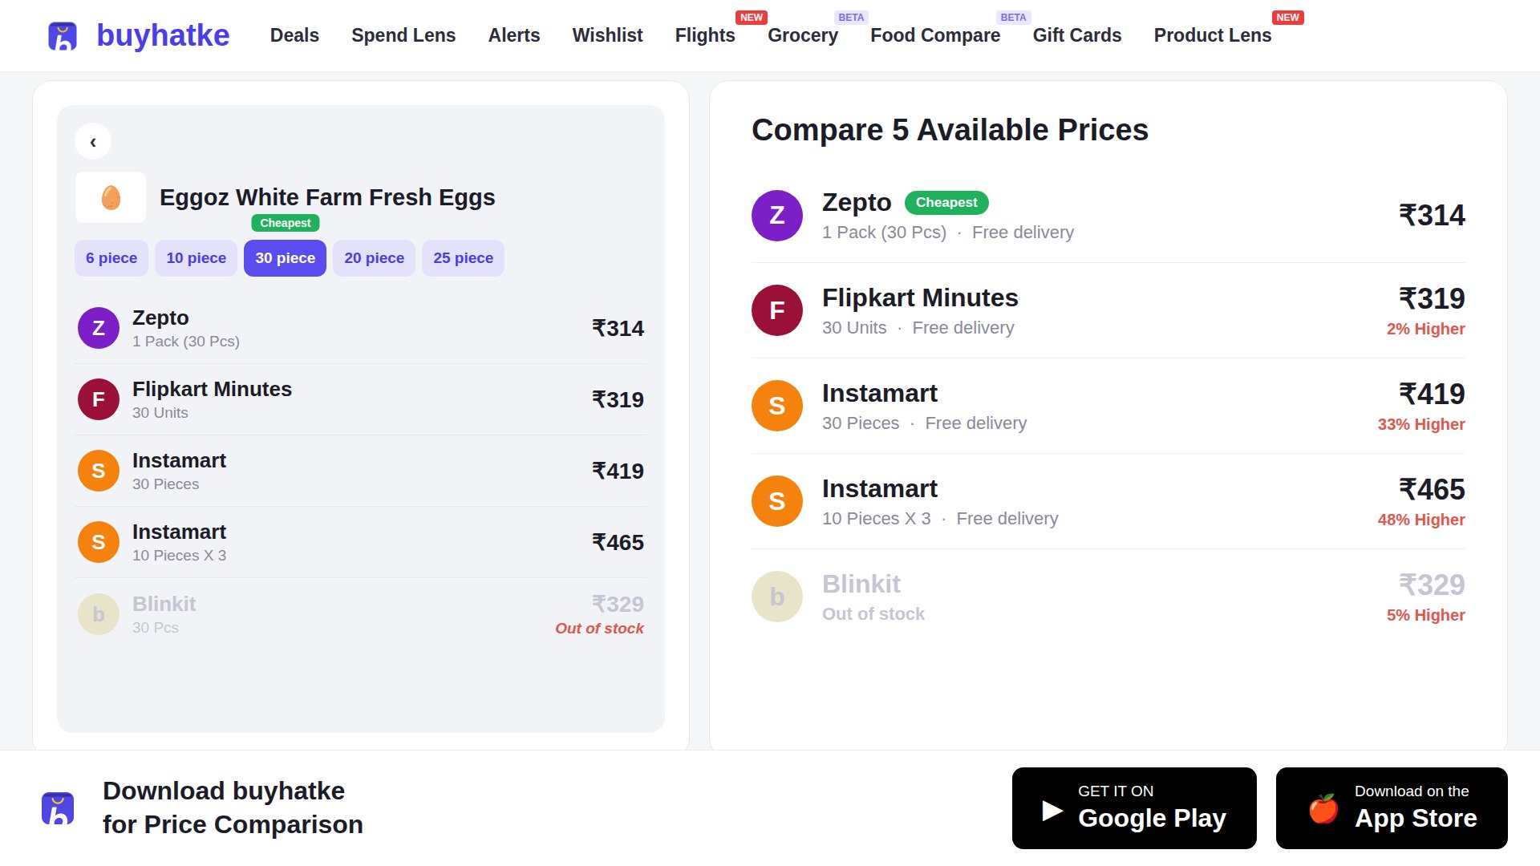
Task: Click the Cheapest badge next to Zepto
Action: 946,203
